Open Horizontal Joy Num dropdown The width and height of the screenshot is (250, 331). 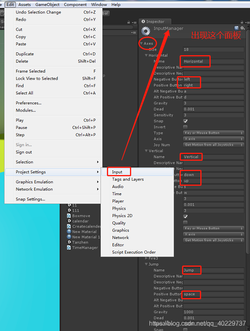213,145
